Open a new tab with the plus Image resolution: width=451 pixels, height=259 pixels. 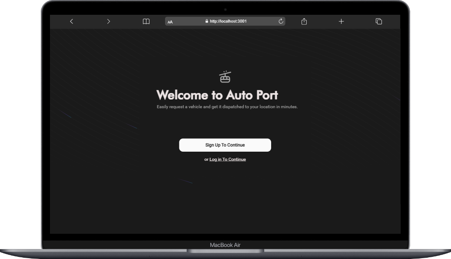tap(341, 21)
